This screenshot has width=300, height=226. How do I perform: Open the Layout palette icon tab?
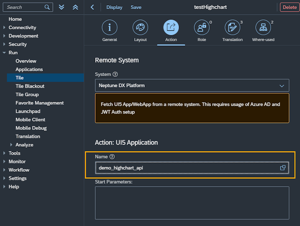[x=140, y=28]
